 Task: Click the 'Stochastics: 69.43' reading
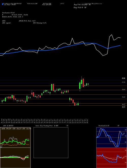pyautogui.click(x=8, y=13)
